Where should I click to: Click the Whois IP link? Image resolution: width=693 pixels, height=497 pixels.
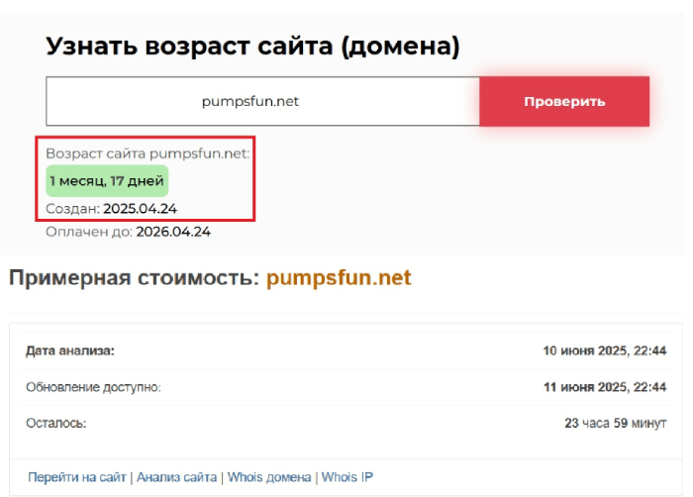pos(346,477)
